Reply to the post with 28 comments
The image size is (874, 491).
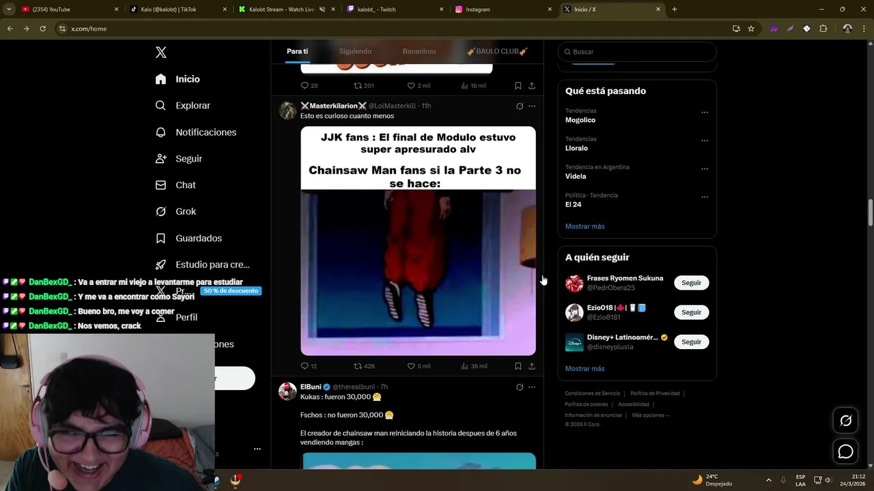309,85
